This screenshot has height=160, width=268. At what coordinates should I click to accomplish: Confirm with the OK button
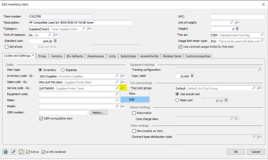[x=236, y=152]
